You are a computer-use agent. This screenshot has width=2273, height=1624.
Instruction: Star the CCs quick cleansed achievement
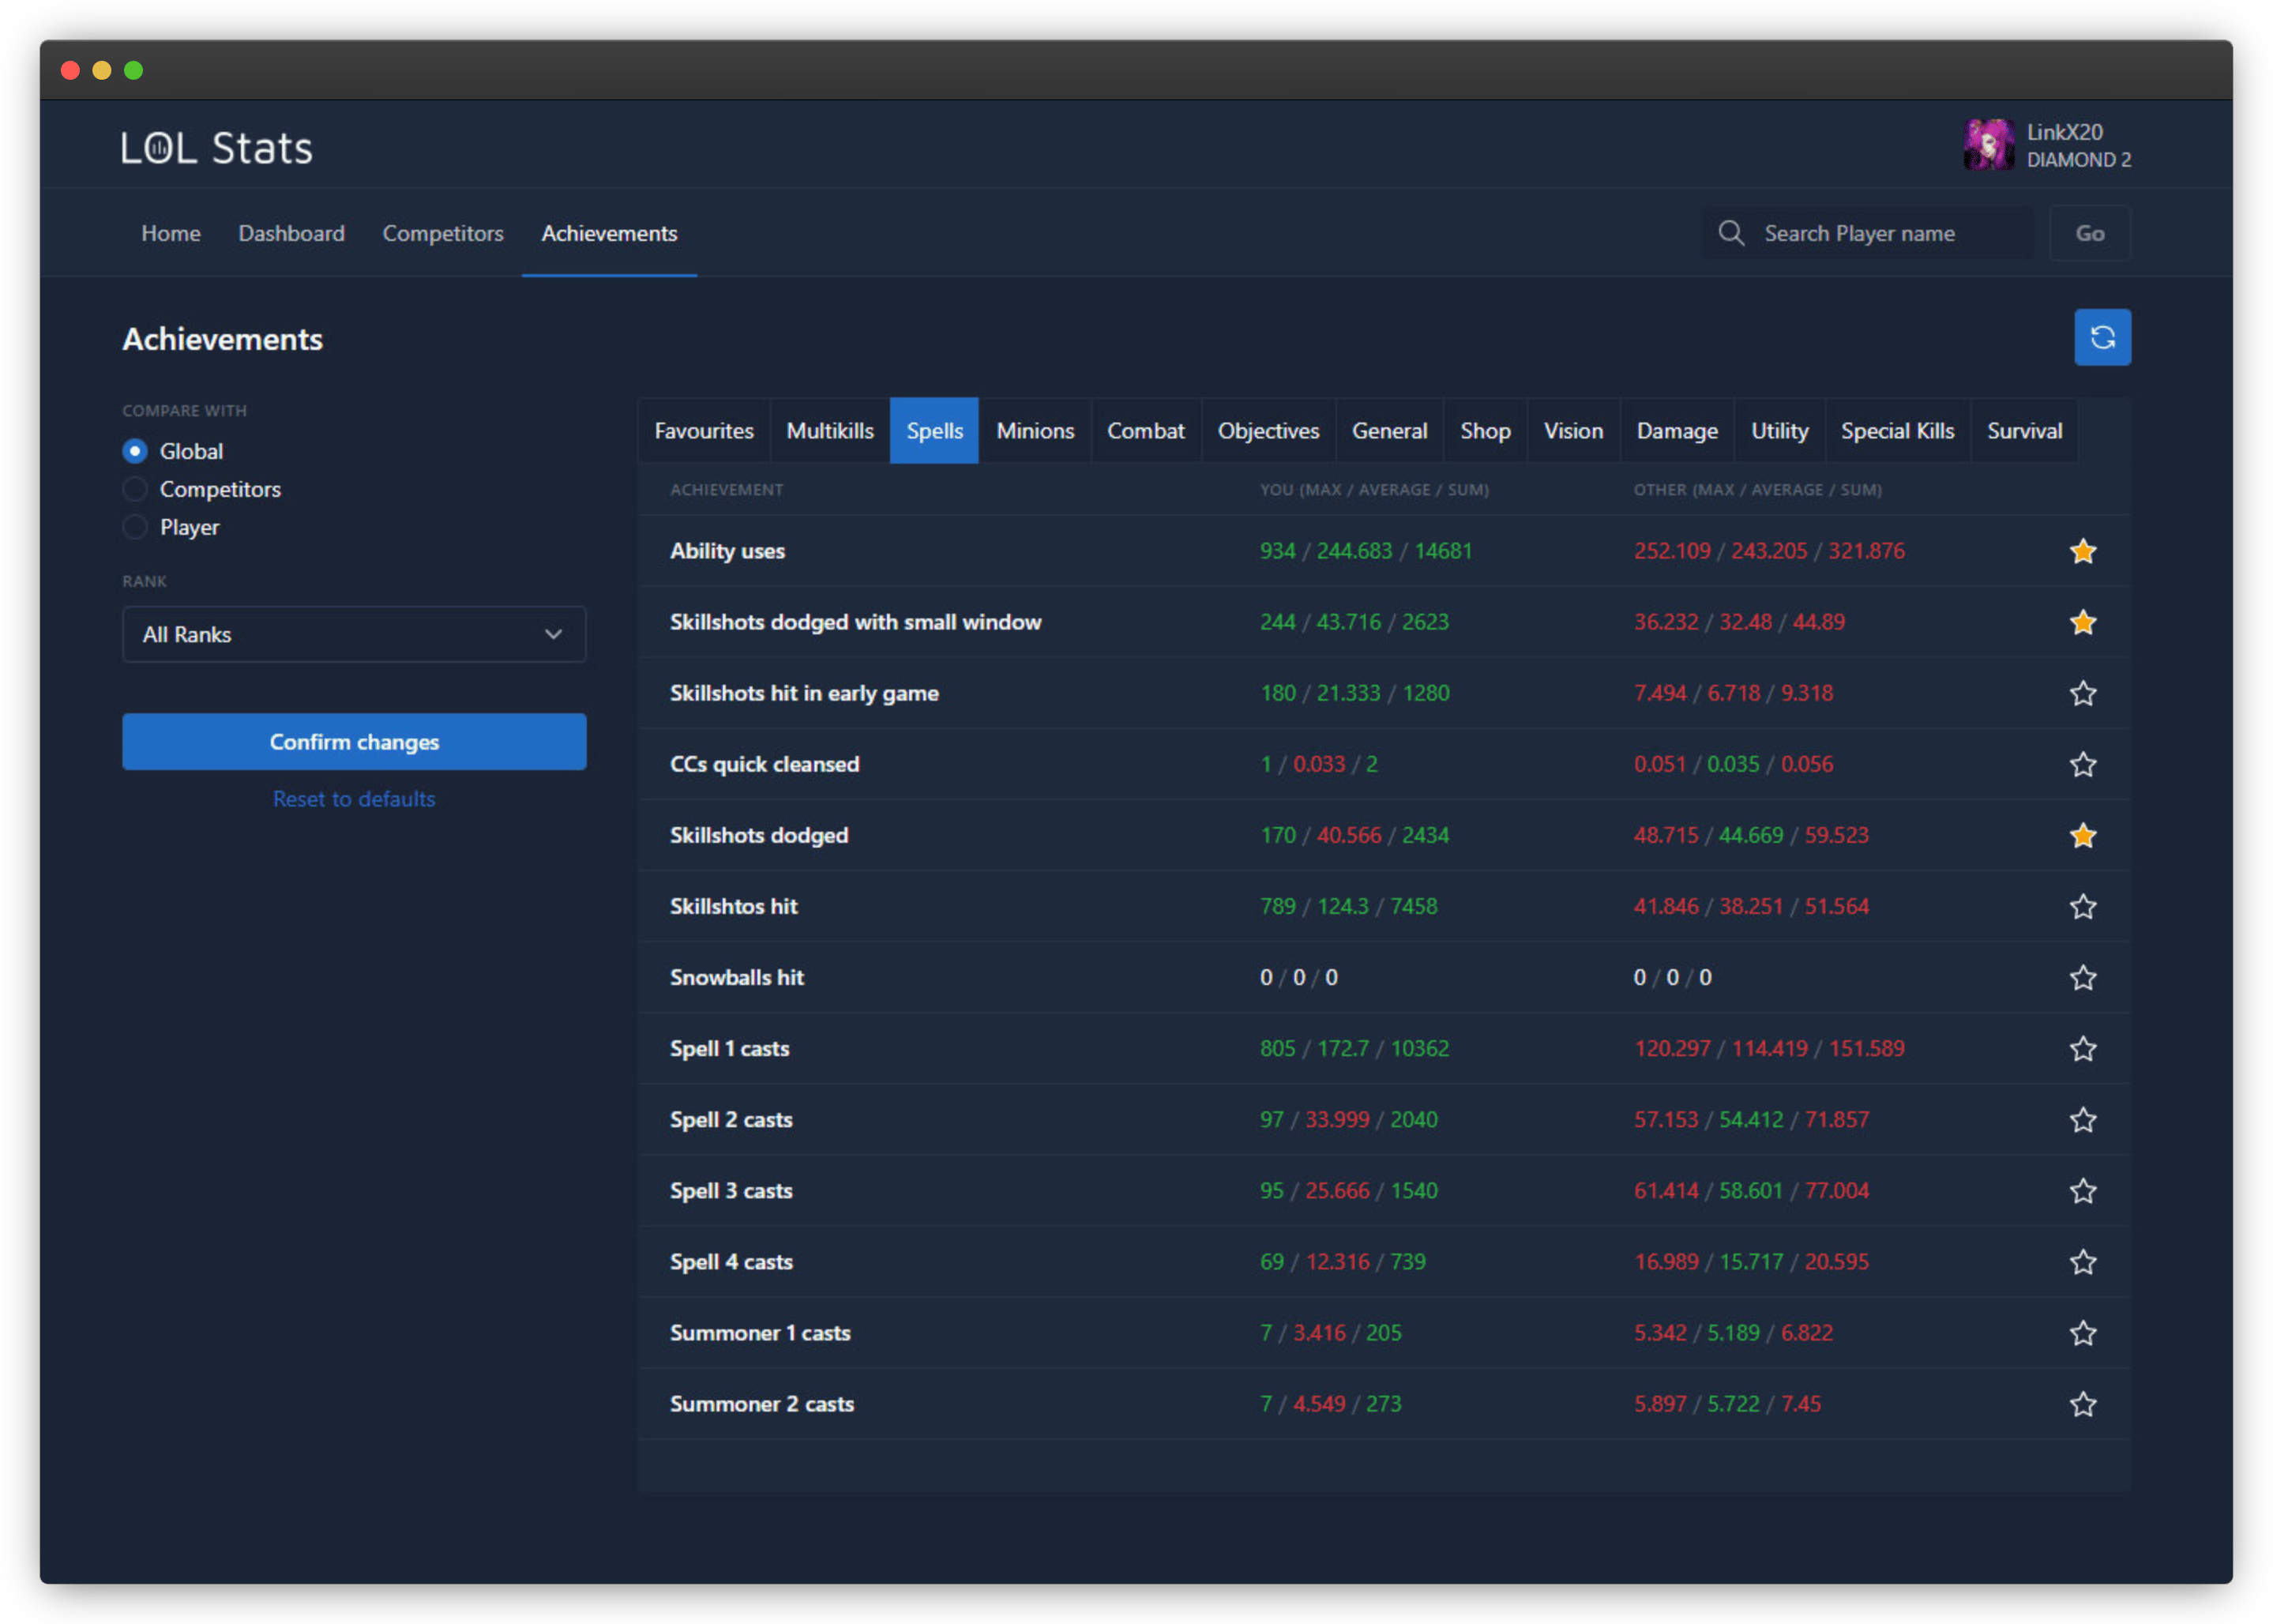[x=2082, y=764]
